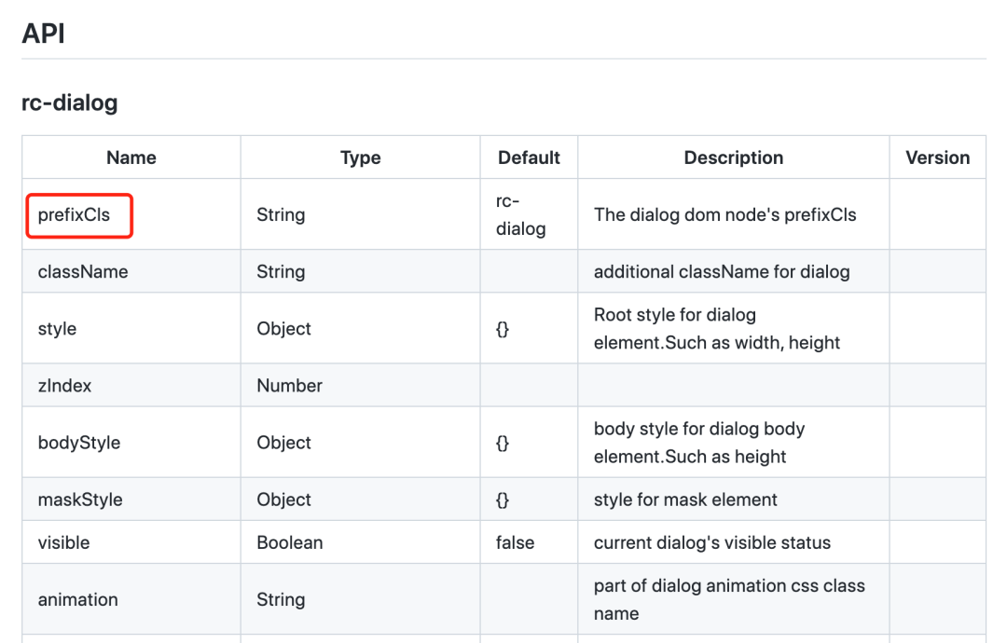The height and width of the screenshot is (643, 1007).
Task: Click the rc-dialog section heading
Action: 70,103
